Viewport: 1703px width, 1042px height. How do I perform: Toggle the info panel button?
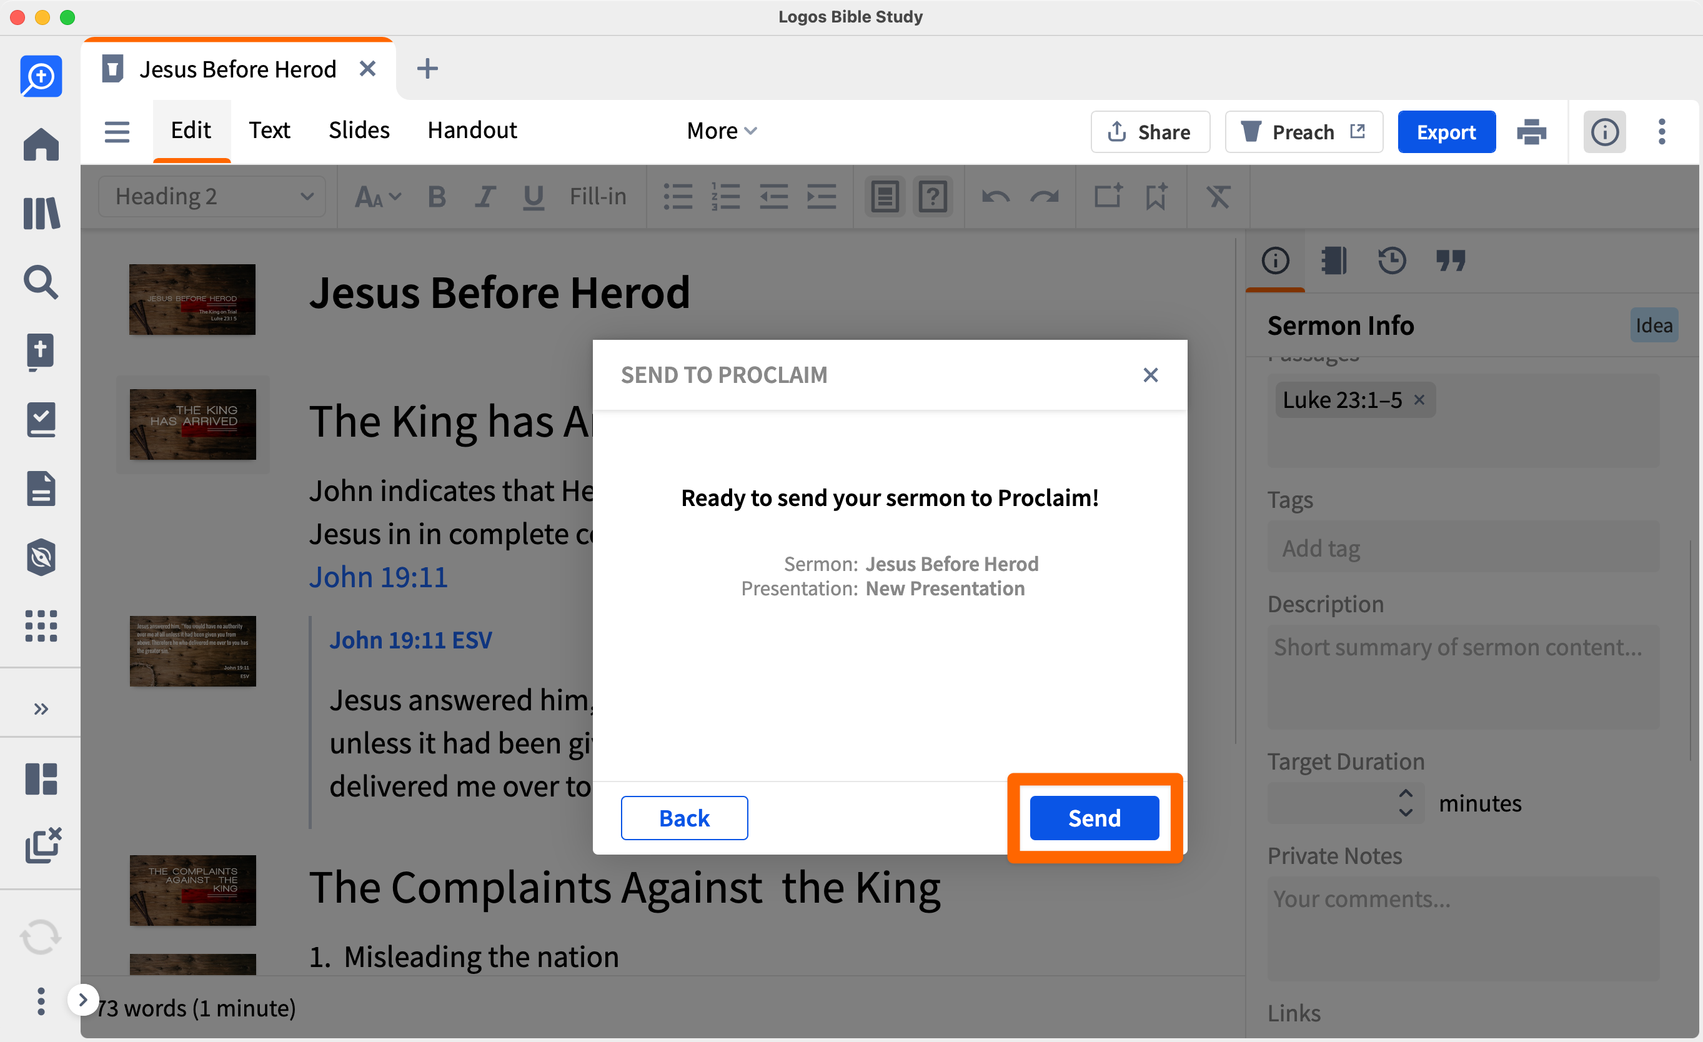point(1604,131)
